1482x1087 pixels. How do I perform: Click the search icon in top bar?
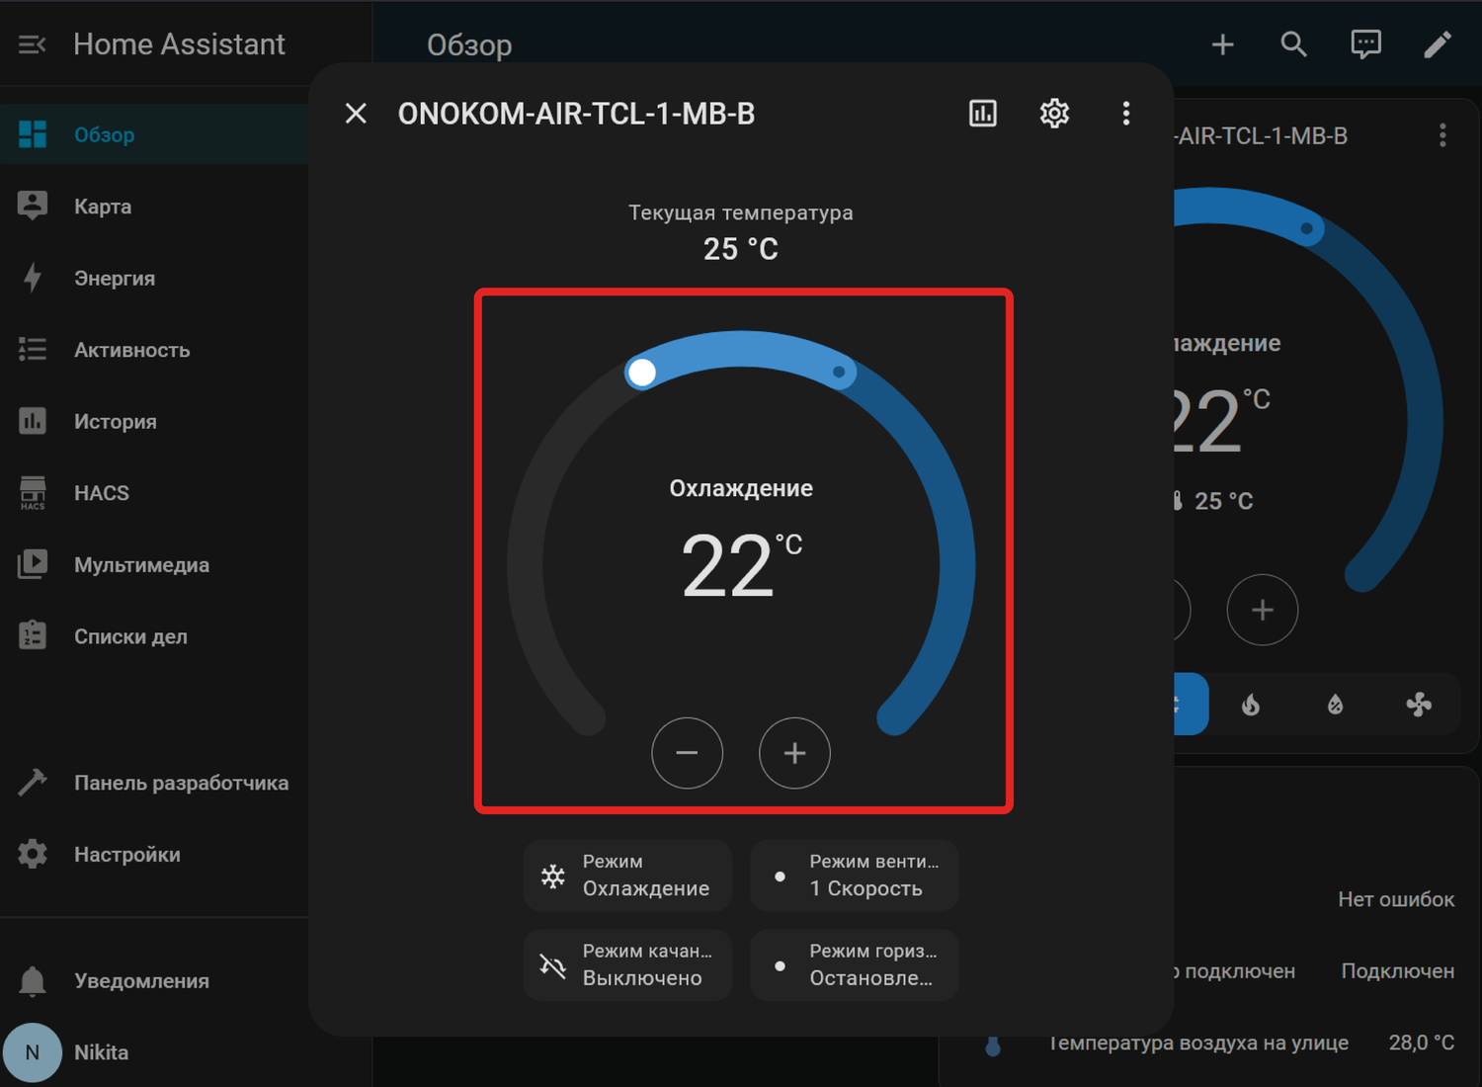pyautogui.click(x=1293, y=44)
